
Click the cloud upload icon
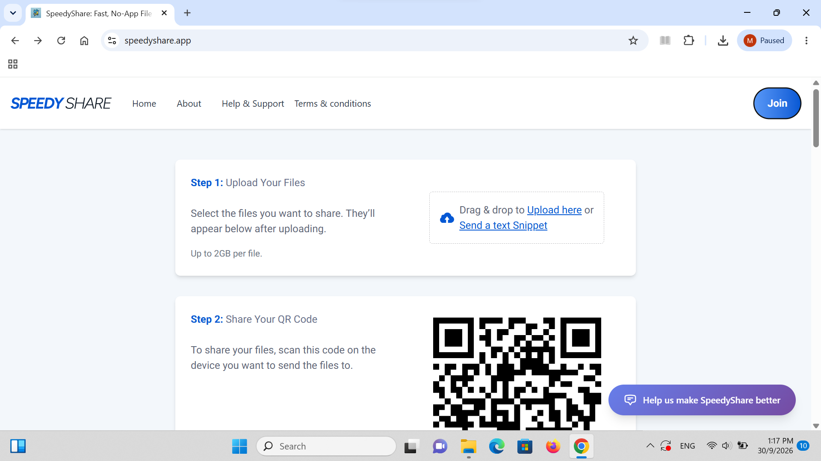point(447,218)
